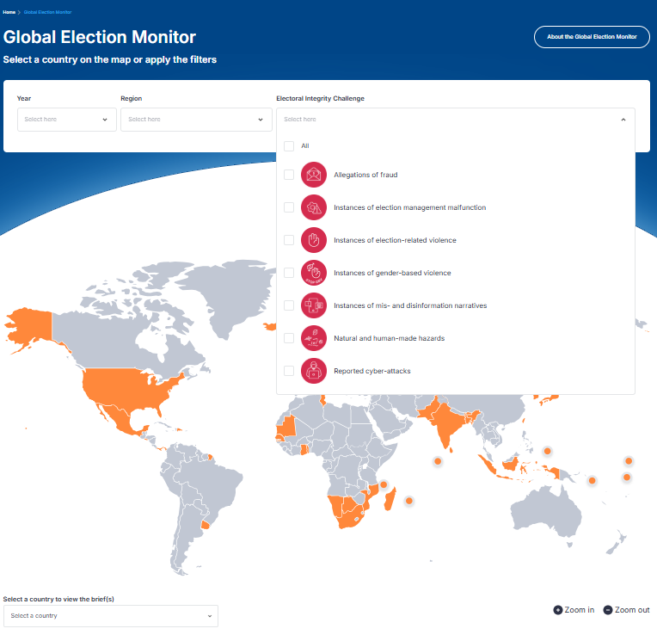Image resolution: width=657 pixels, height=641 pixels.
Task: Click the Zoom out text
Action: click(x=632, y=610)
